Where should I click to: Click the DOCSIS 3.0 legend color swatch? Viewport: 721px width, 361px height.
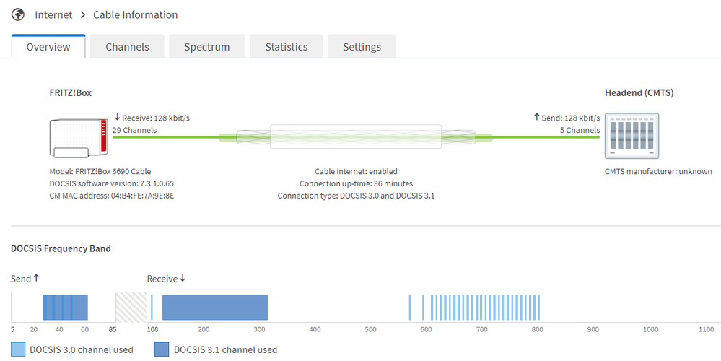pos(18,349)
